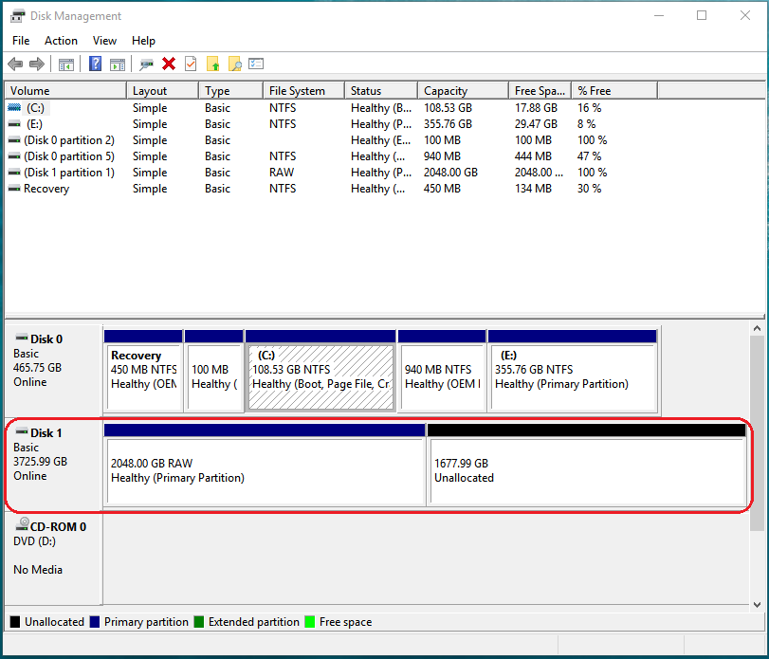Select the 100 MB Healthy partition block
The image size is (769, 659).
(214, 371)
